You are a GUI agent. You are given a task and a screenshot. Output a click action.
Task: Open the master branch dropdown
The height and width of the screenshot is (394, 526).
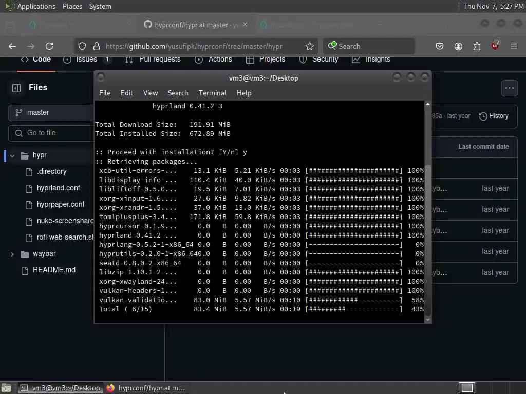click(x=51, y=112)
